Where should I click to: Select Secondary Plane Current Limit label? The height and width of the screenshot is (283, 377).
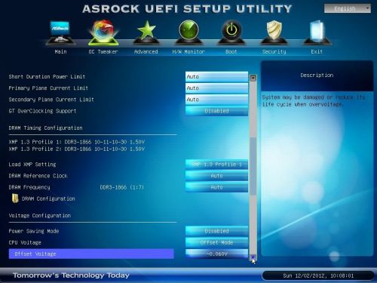click(x=51, y=100)
